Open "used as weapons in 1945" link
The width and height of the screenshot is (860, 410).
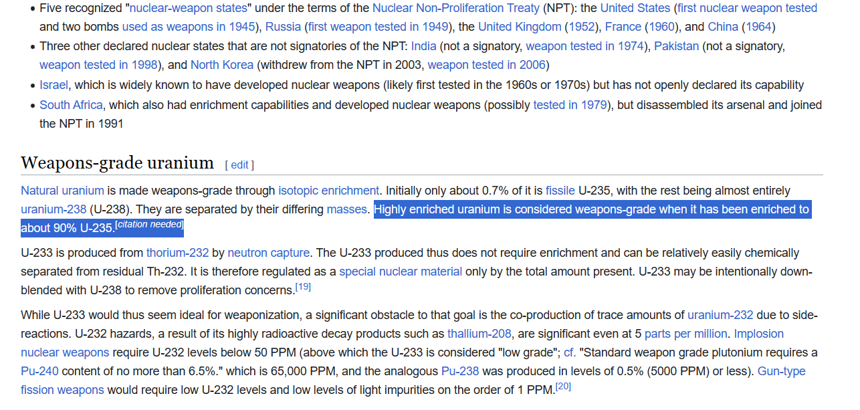[x=189, y=27]
